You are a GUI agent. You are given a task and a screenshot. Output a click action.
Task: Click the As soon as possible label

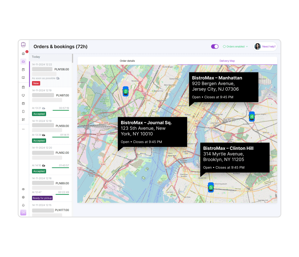(x=44, y=78)
